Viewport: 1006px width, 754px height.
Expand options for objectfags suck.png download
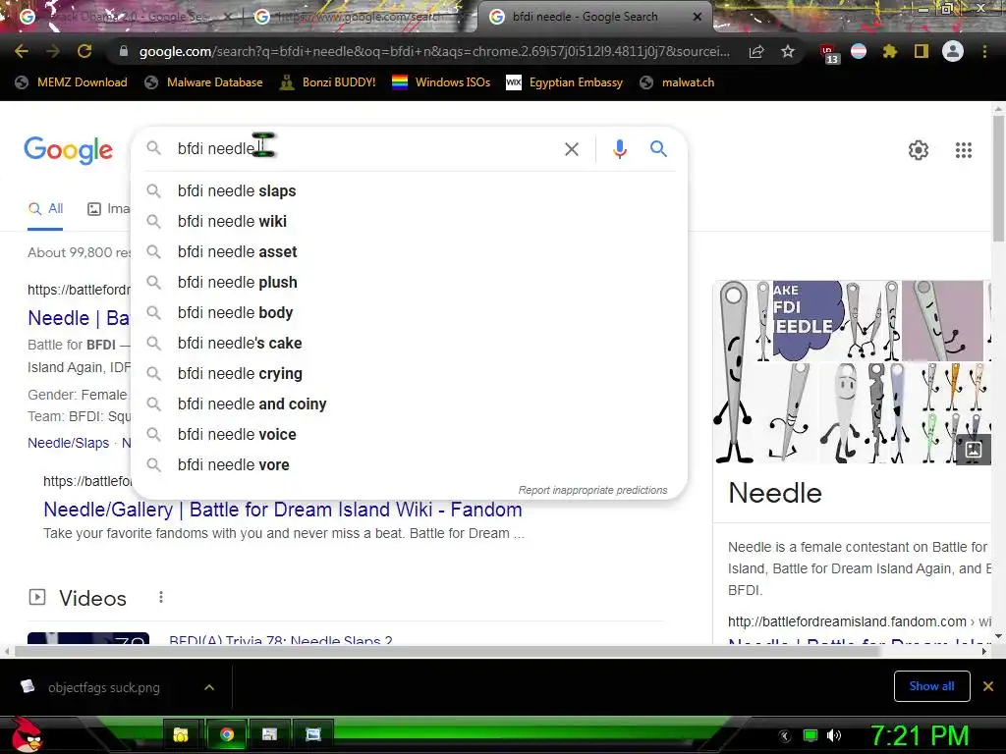point(209,687)
